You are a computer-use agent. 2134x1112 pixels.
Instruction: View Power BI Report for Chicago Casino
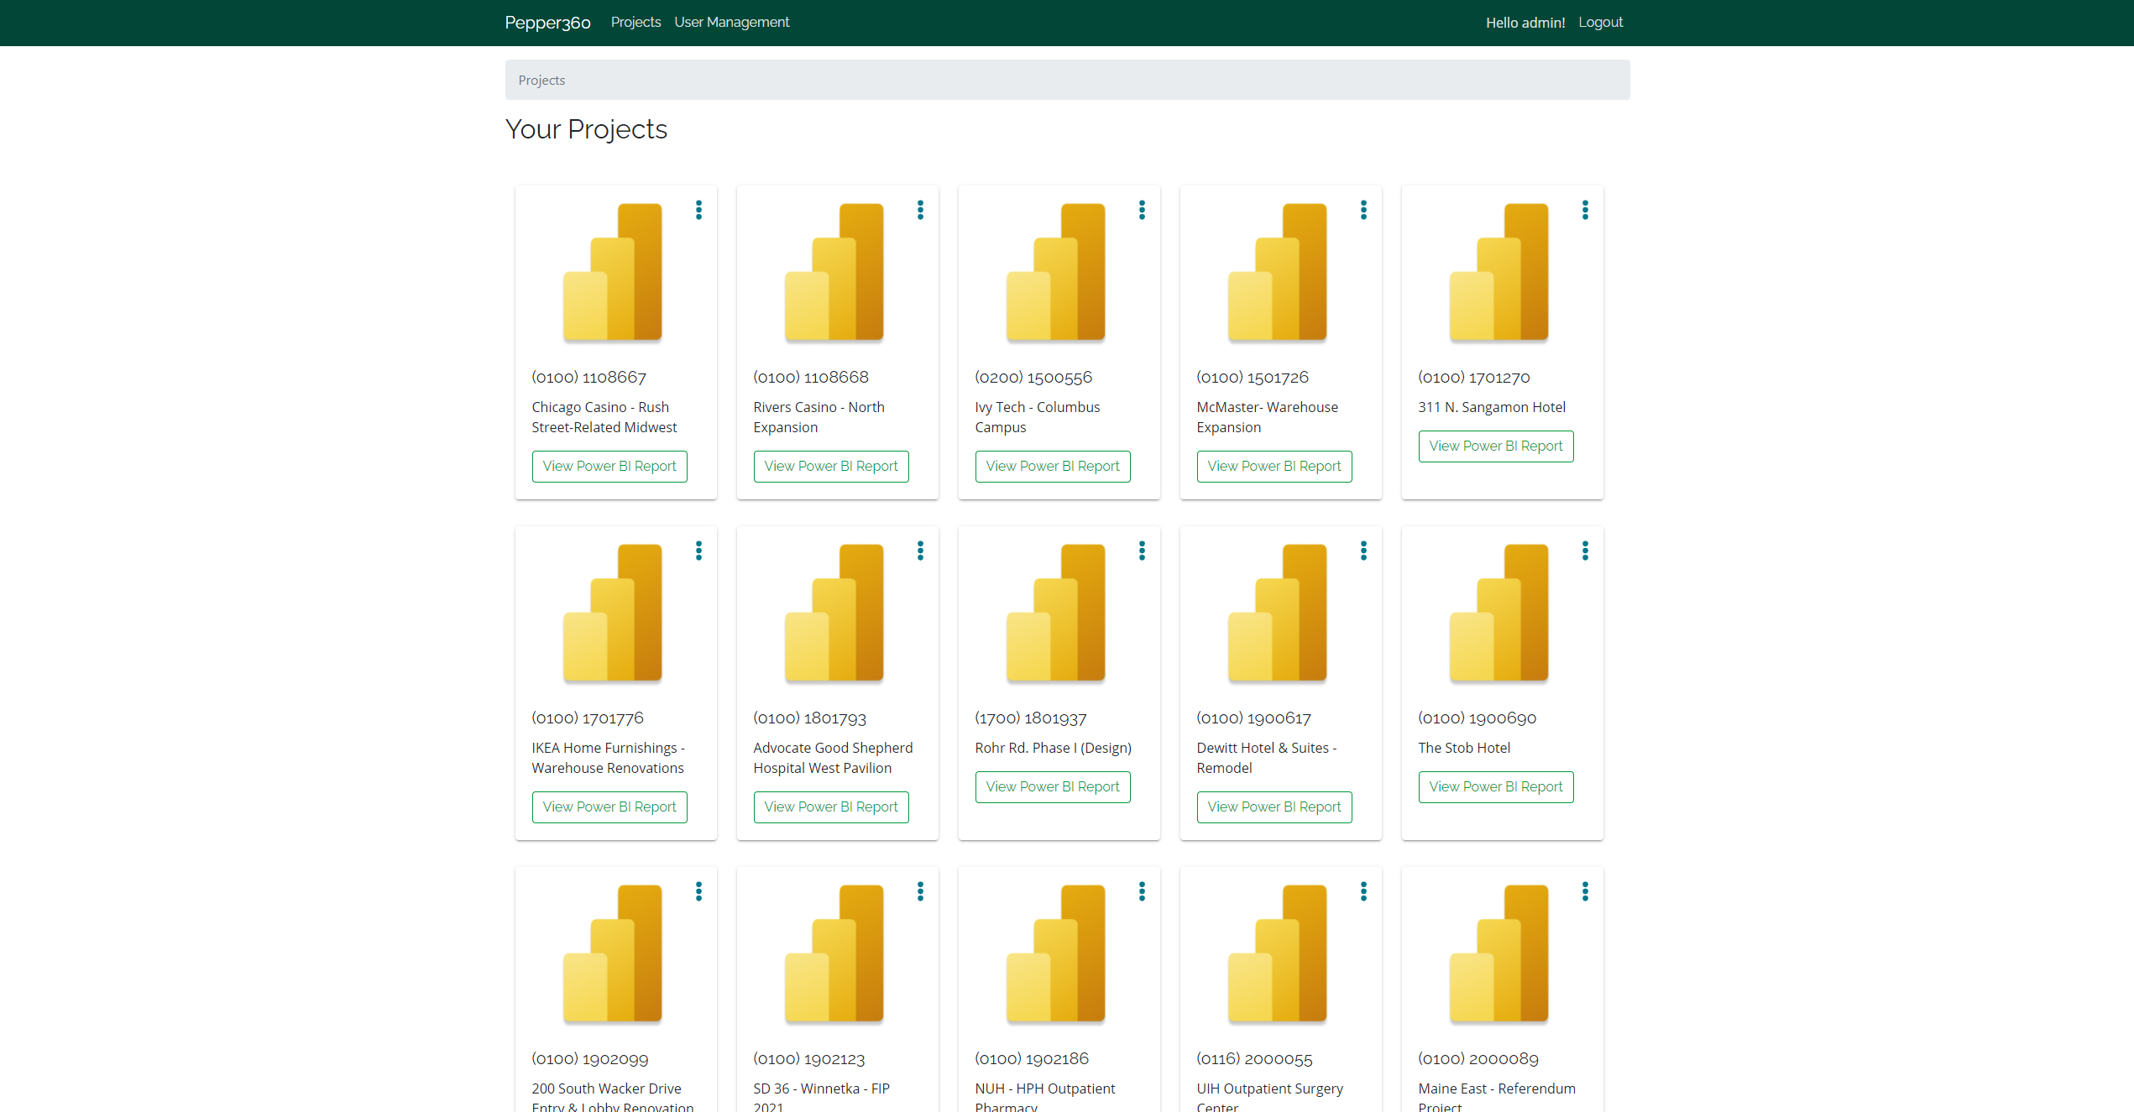[609, 467]
